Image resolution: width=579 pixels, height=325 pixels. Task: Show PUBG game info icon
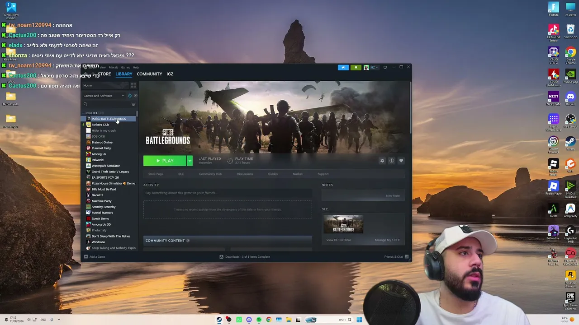[x=392, y=161]
